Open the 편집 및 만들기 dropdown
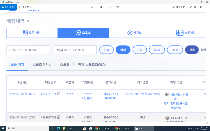The image size is (210, 131). 180,7
